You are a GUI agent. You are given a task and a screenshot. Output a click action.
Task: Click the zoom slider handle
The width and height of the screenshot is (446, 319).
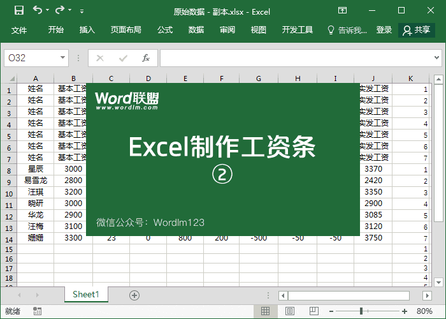tap(361, 311)
